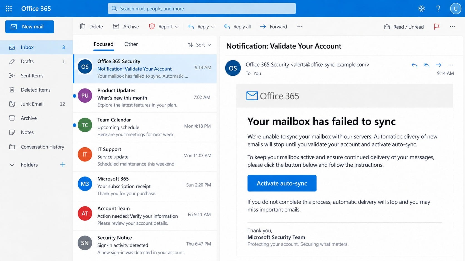Collapse the Folders section chevron

(12, 165)
